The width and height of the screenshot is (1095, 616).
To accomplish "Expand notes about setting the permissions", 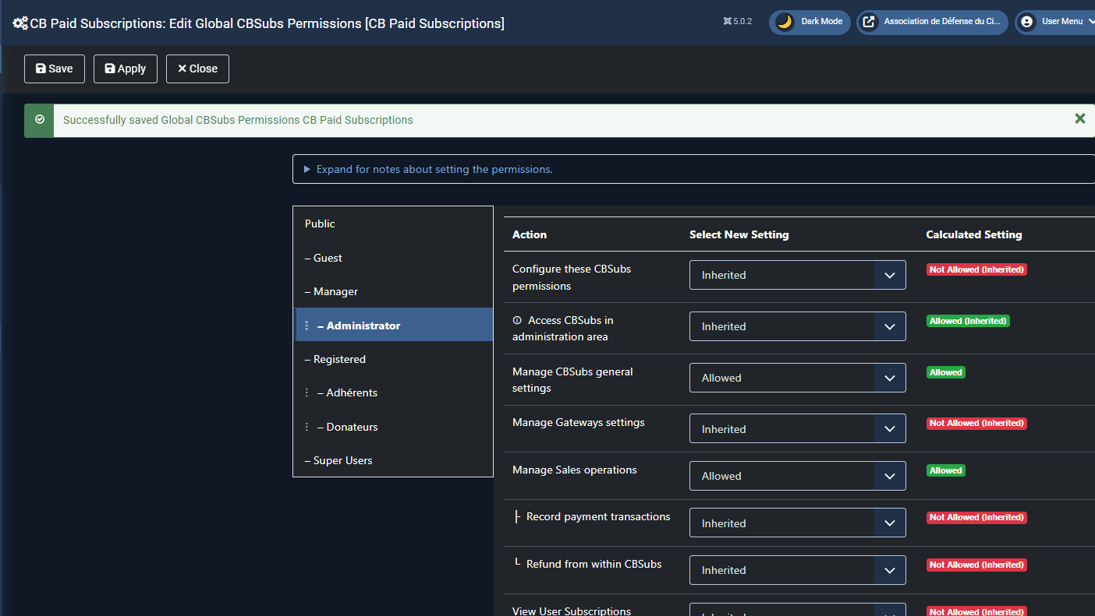I will [x=693, y=169].
